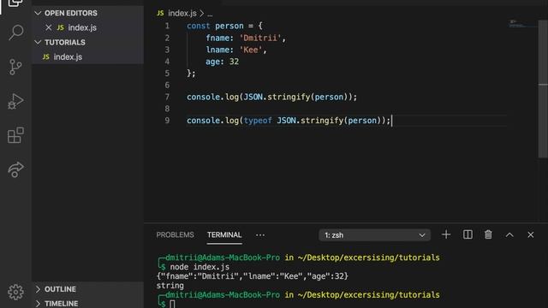Show more panel tabs via ellipsis

point(260,235)
